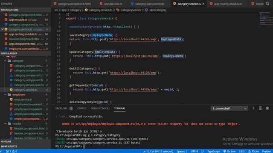Click Prettier status bar item
The image size is (273, 153).
coord(266,151)
